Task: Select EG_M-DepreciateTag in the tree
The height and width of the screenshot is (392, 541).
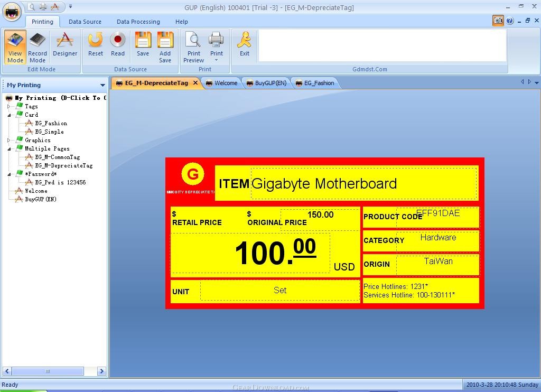Action: click(64, 166)
